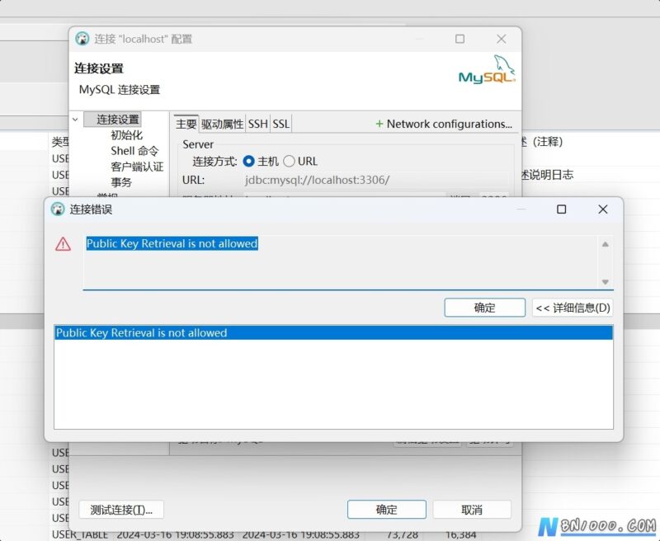Open the SSH tab

point(258,124)
